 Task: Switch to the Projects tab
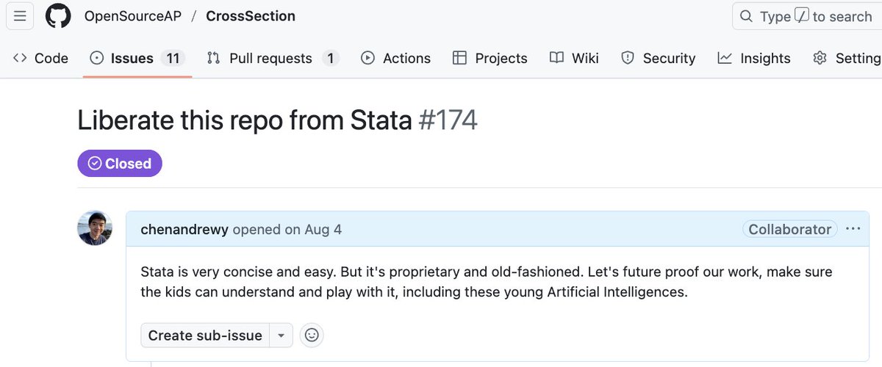490,58
